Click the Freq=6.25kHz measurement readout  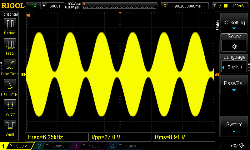(x=57, y=137)
